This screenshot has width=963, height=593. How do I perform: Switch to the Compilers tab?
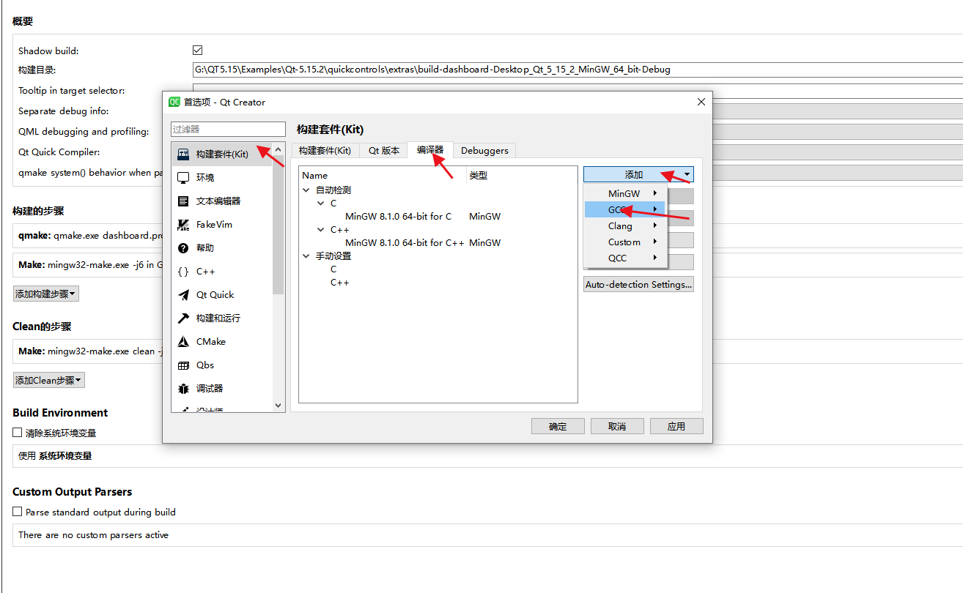[430, 149]
